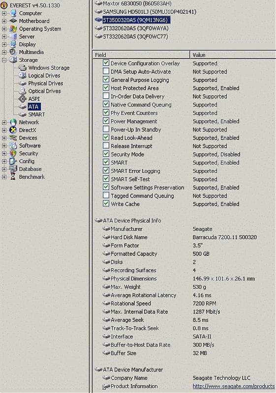Click the Security shield icon

[x=13, y=153]
